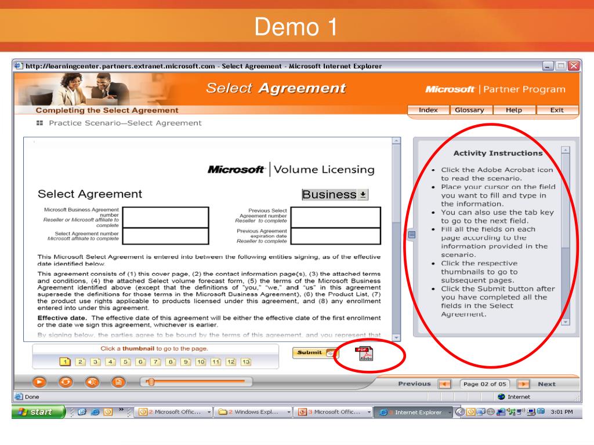Image resolution: width=594 pixels, height=445 pixels.
Task: Open the Help menu
Action: [514, 110]
